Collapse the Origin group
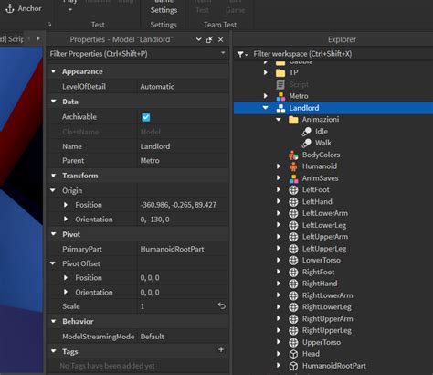This screenshot has width=433, height=375. (53, 190)
